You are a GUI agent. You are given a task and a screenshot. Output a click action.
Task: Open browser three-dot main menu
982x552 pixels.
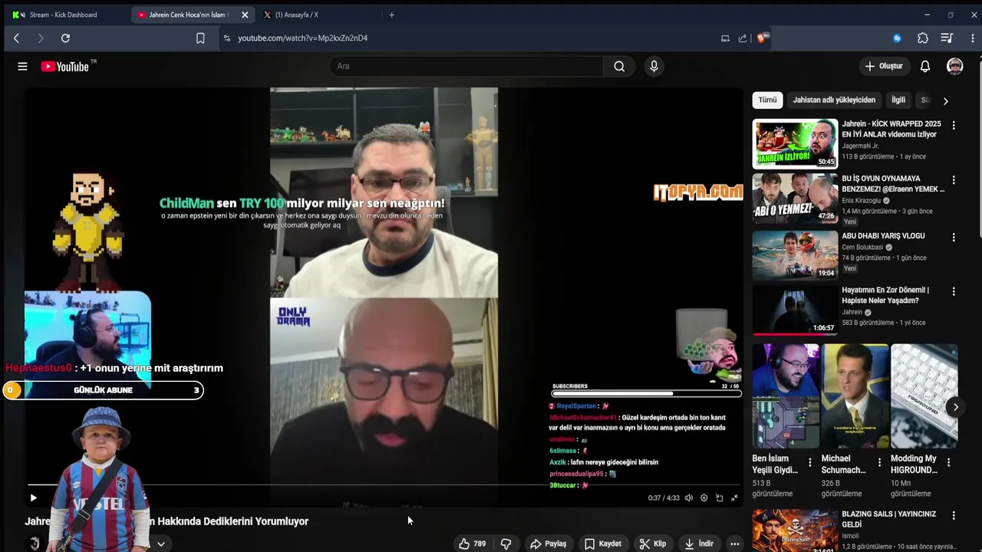point(973,38)
